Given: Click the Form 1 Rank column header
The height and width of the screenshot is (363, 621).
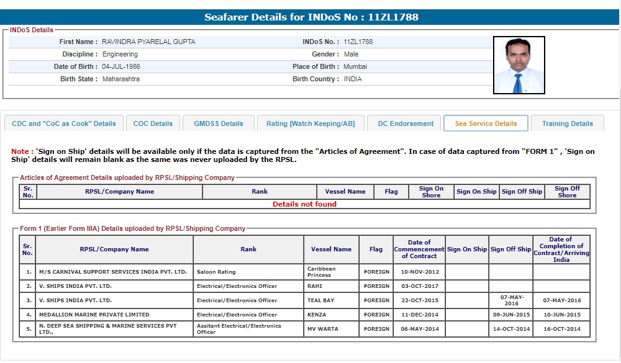Looking at the screenshot, I should click(x=248, y=249).
